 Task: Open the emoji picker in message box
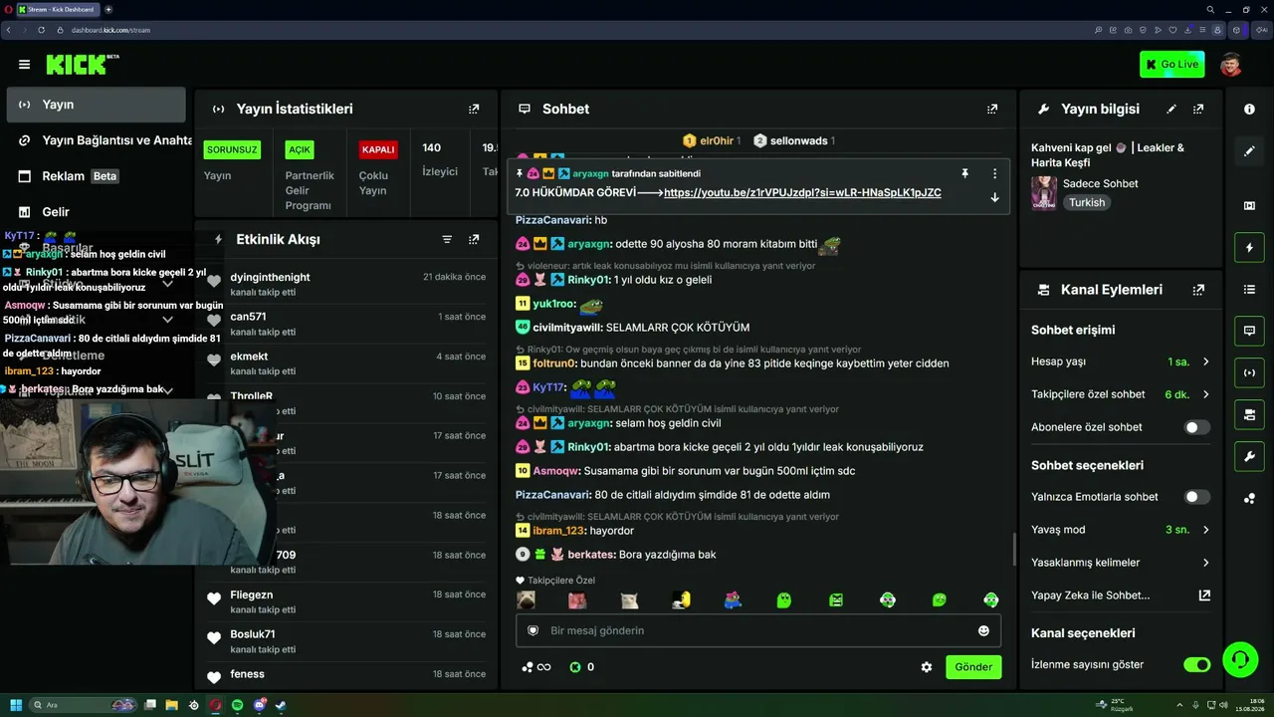pos(983,630)
